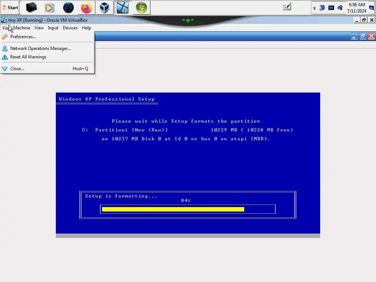Restore the inner blue-titled window
Screen dimensions: 376x282
click(362, 36)
